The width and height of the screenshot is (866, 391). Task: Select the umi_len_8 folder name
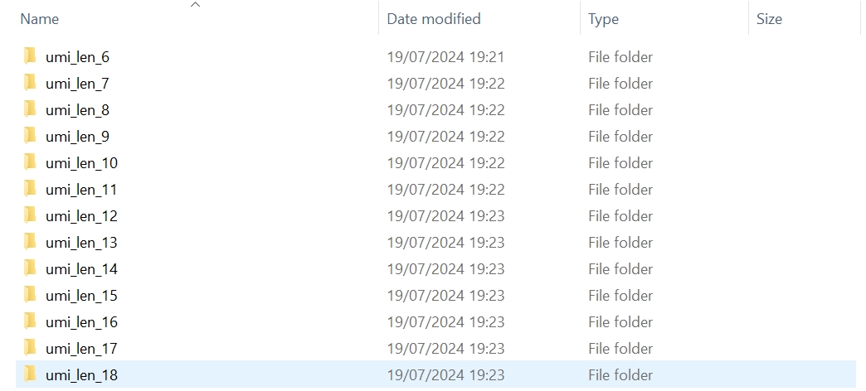77,110
